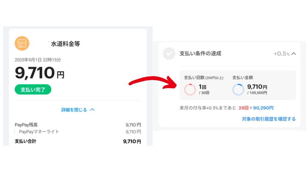Click the +0.5% rate label
Viewport: 307px width, 172px height.
pyautogui.click(x=282, y=54)
